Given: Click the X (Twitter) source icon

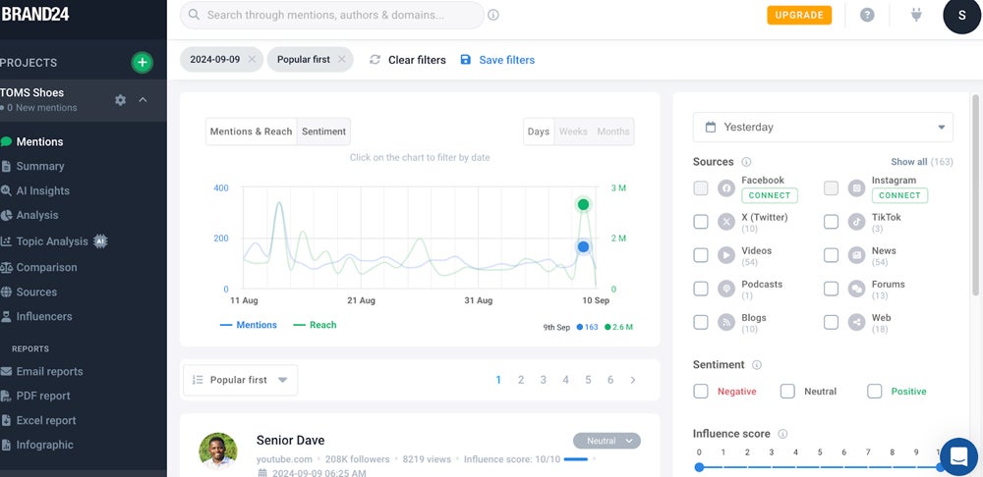Looking at the screenshot, I should pos(726,222).
